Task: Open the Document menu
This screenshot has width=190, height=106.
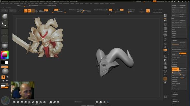Action: 16,4
